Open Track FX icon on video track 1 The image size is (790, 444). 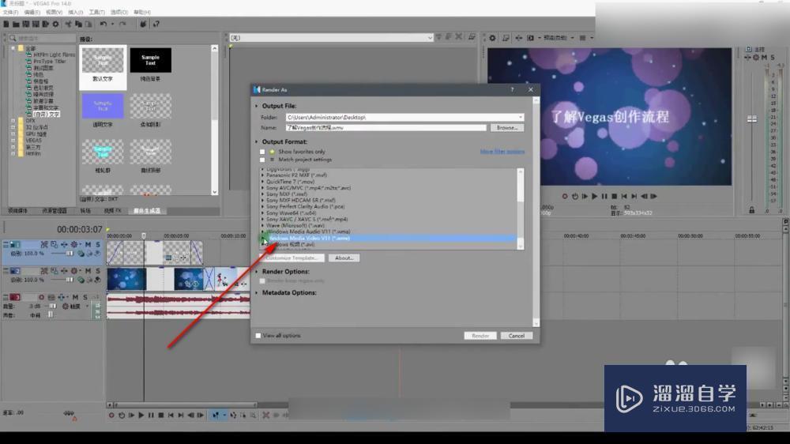(64, 244)
